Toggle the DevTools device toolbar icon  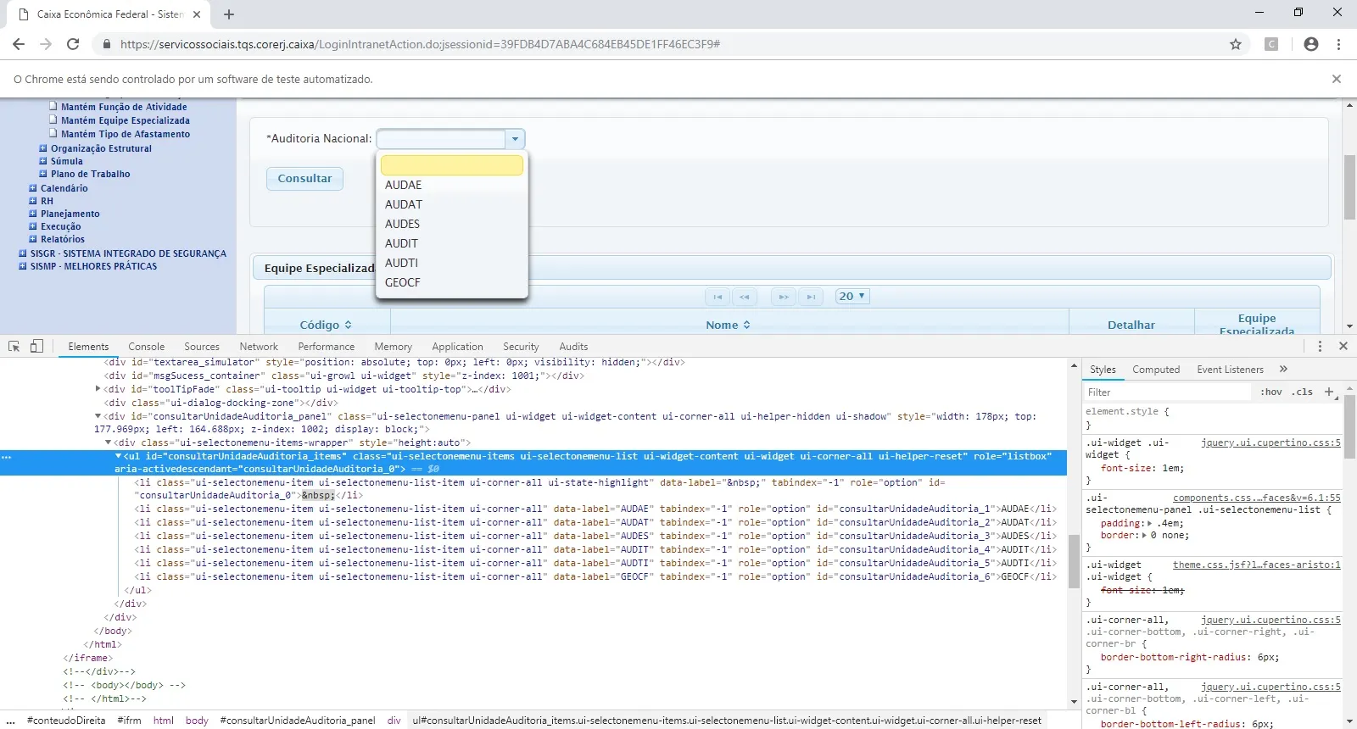(x=36, y=346)
